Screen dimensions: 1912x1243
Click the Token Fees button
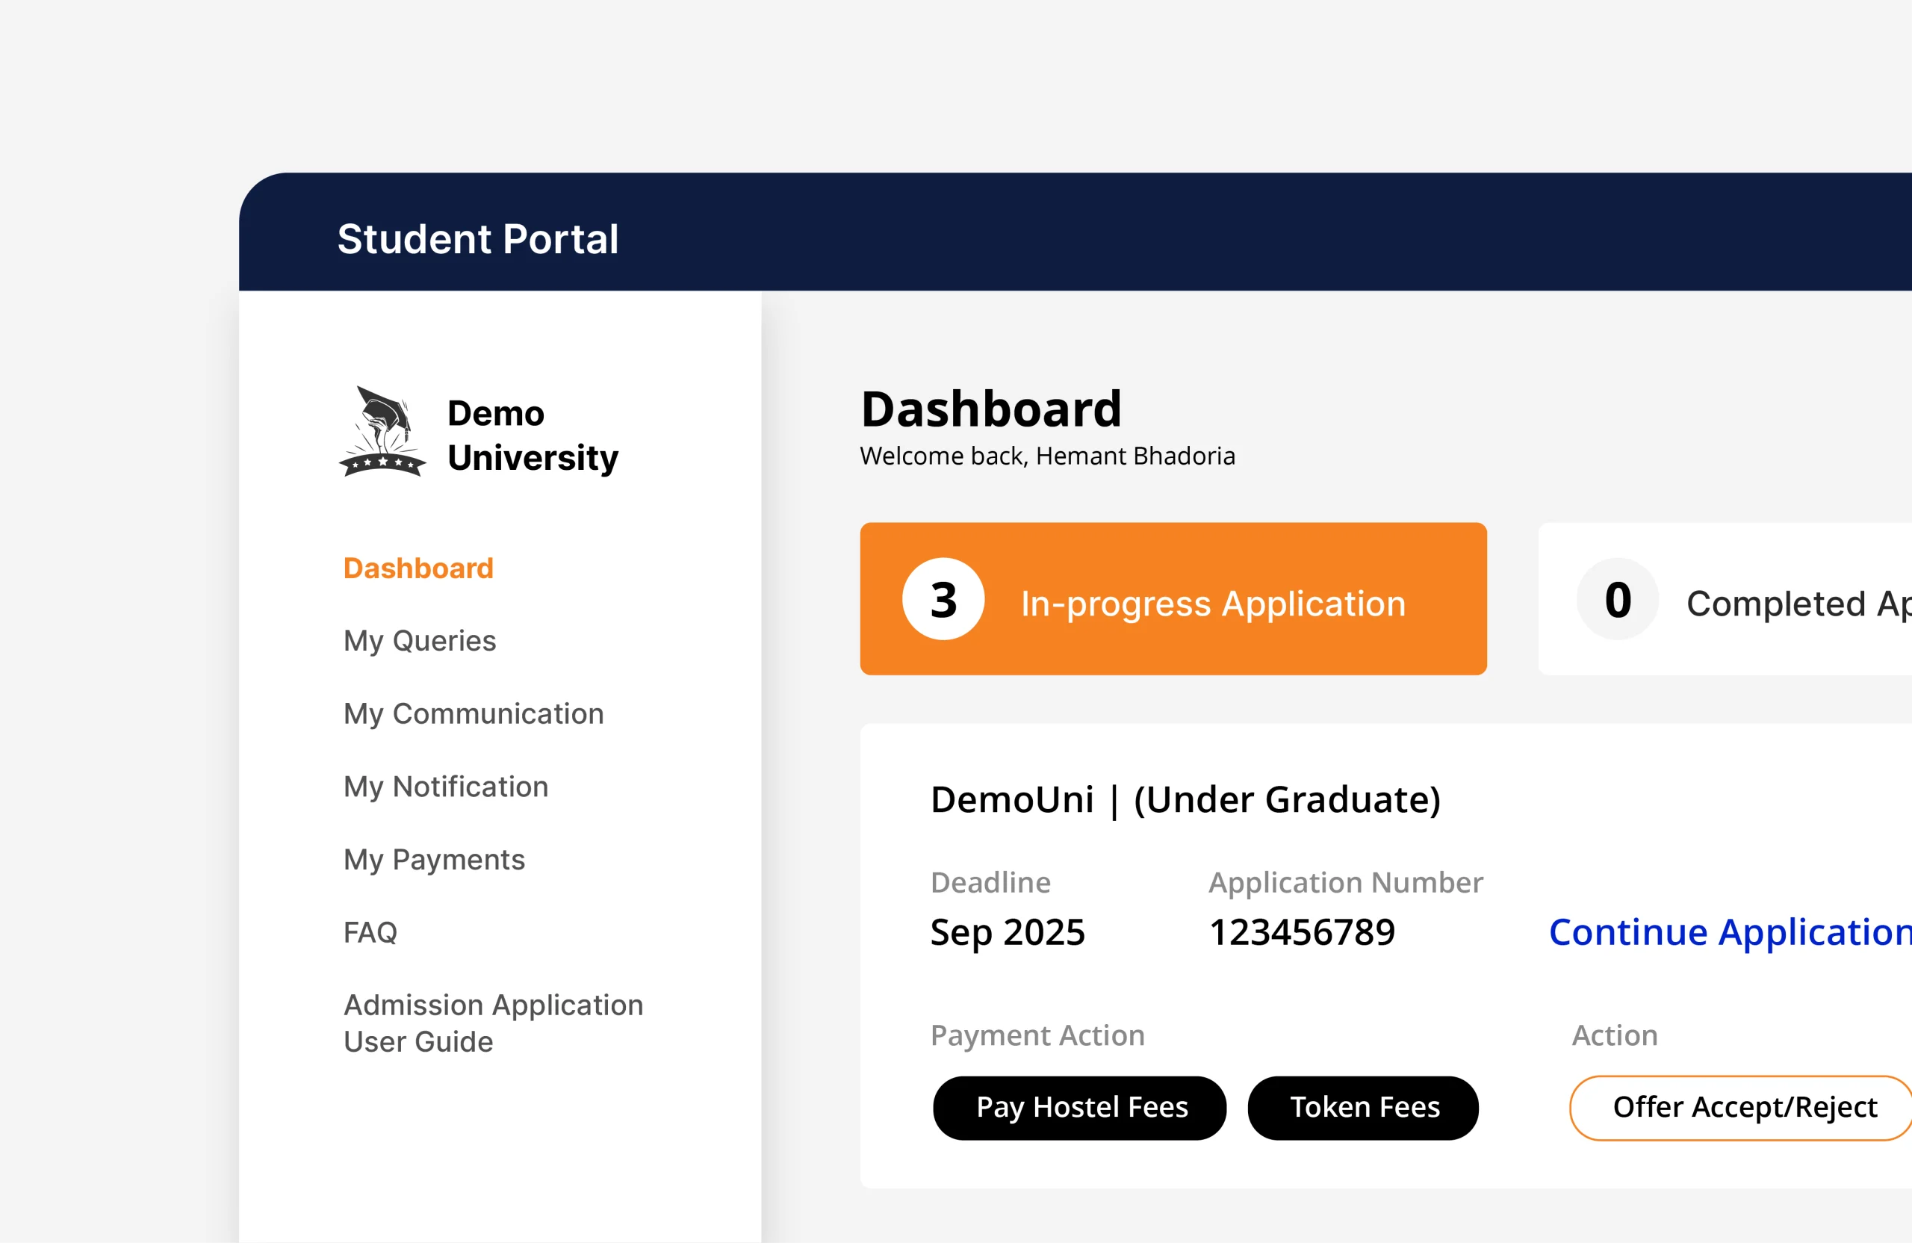pyautogui.click(x=1362, y=1107)
